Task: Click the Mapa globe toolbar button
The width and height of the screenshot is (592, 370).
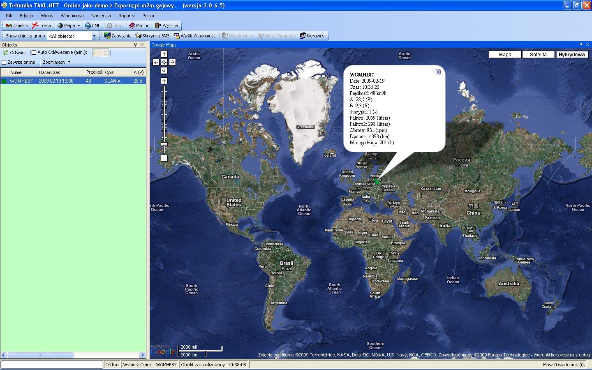Action: tap(66, 25)
